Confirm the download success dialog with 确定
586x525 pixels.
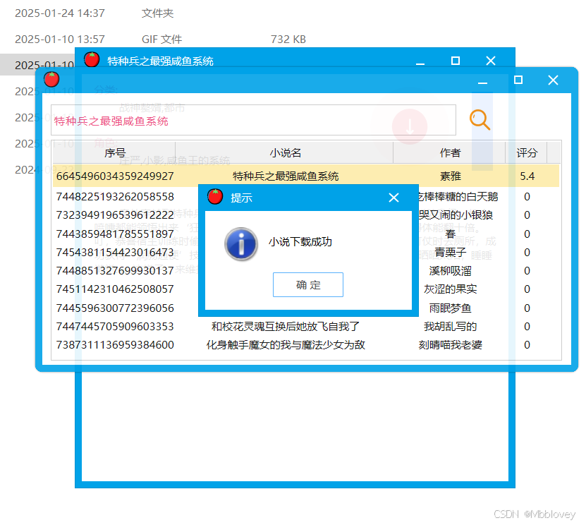click(x=308, y=285)
